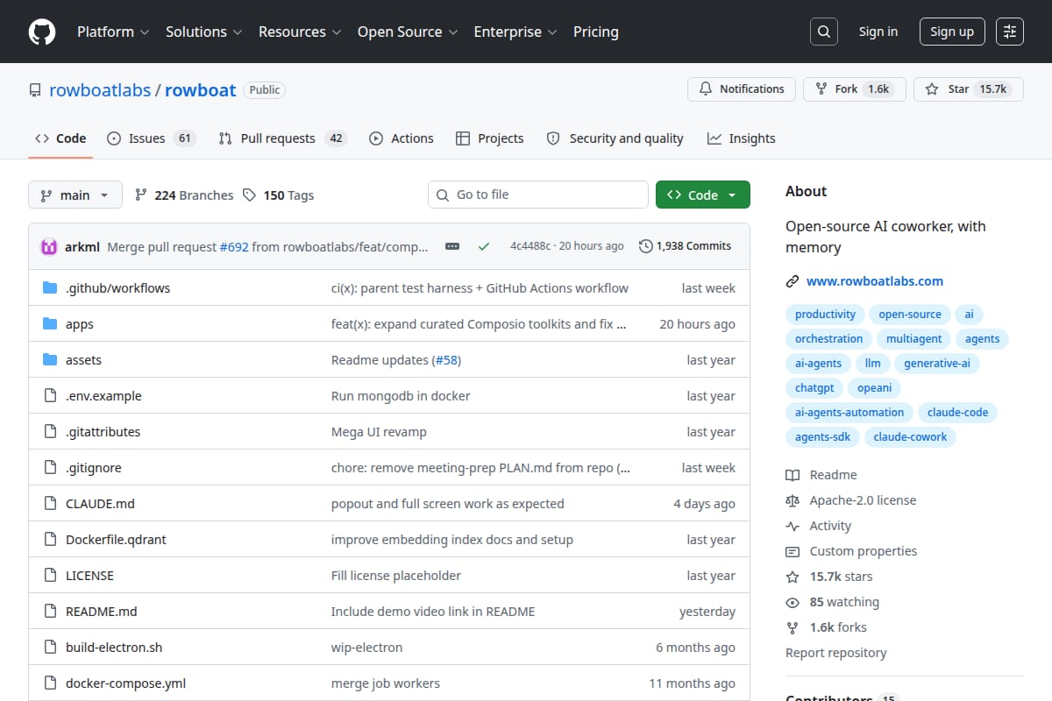Open the .gitattributes file

(103, 432)
